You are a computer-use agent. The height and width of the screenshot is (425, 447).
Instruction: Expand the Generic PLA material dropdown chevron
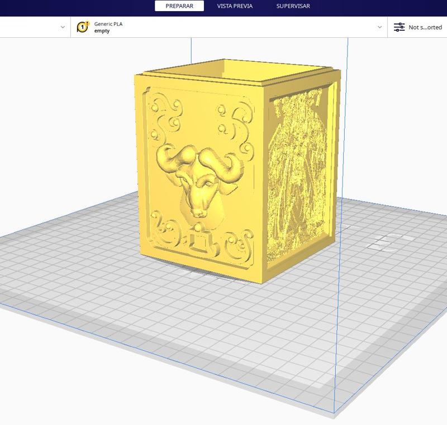(380, 27)
